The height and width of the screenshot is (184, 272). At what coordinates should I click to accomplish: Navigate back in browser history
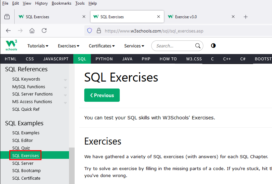8,31
